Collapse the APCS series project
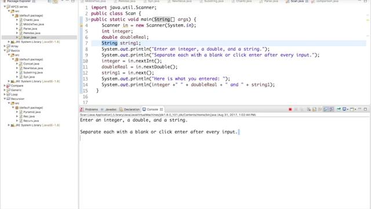 [5, 6]
